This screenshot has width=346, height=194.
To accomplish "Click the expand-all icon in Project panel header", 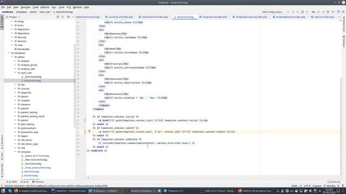I will [63, 17].
